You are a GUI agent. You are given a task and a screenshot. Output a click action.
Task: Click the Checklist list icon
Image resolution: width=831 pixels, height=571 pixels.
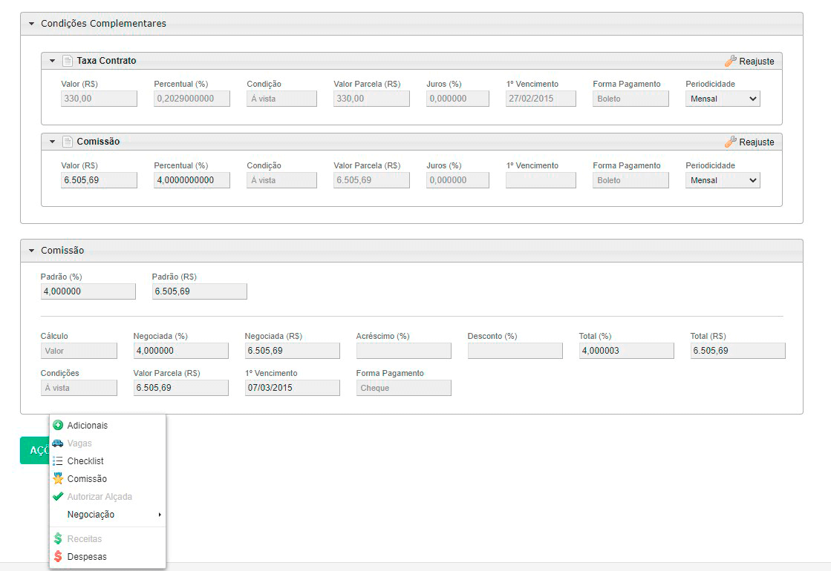click(x=58, y=461)
